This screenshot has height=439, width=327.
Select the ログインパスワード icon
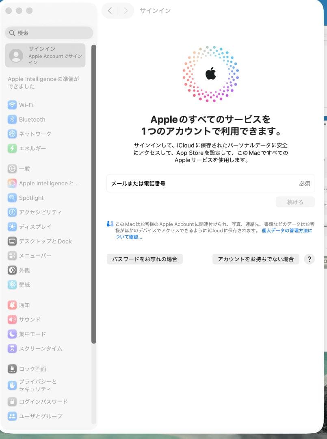[12, 402]
